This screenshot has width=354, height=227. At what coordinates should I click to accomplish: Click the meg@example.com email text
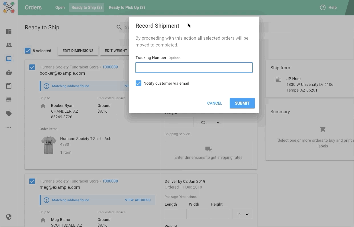point(60,187)
